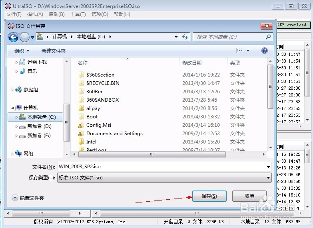Expand the 家庭组 tree node
Screen dimensions: 313x228
pos(12,90)
